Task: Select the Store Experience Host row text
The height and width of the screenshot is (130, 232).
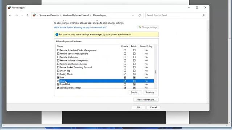Action: tap(70, 88)
